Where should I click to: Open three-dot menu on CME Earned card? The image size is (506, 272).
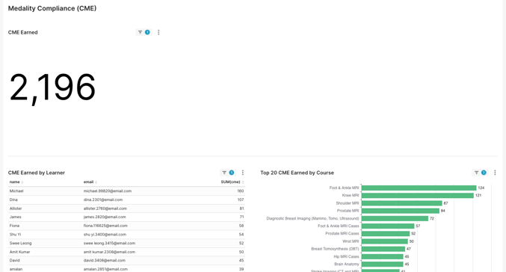pos(158,32)
